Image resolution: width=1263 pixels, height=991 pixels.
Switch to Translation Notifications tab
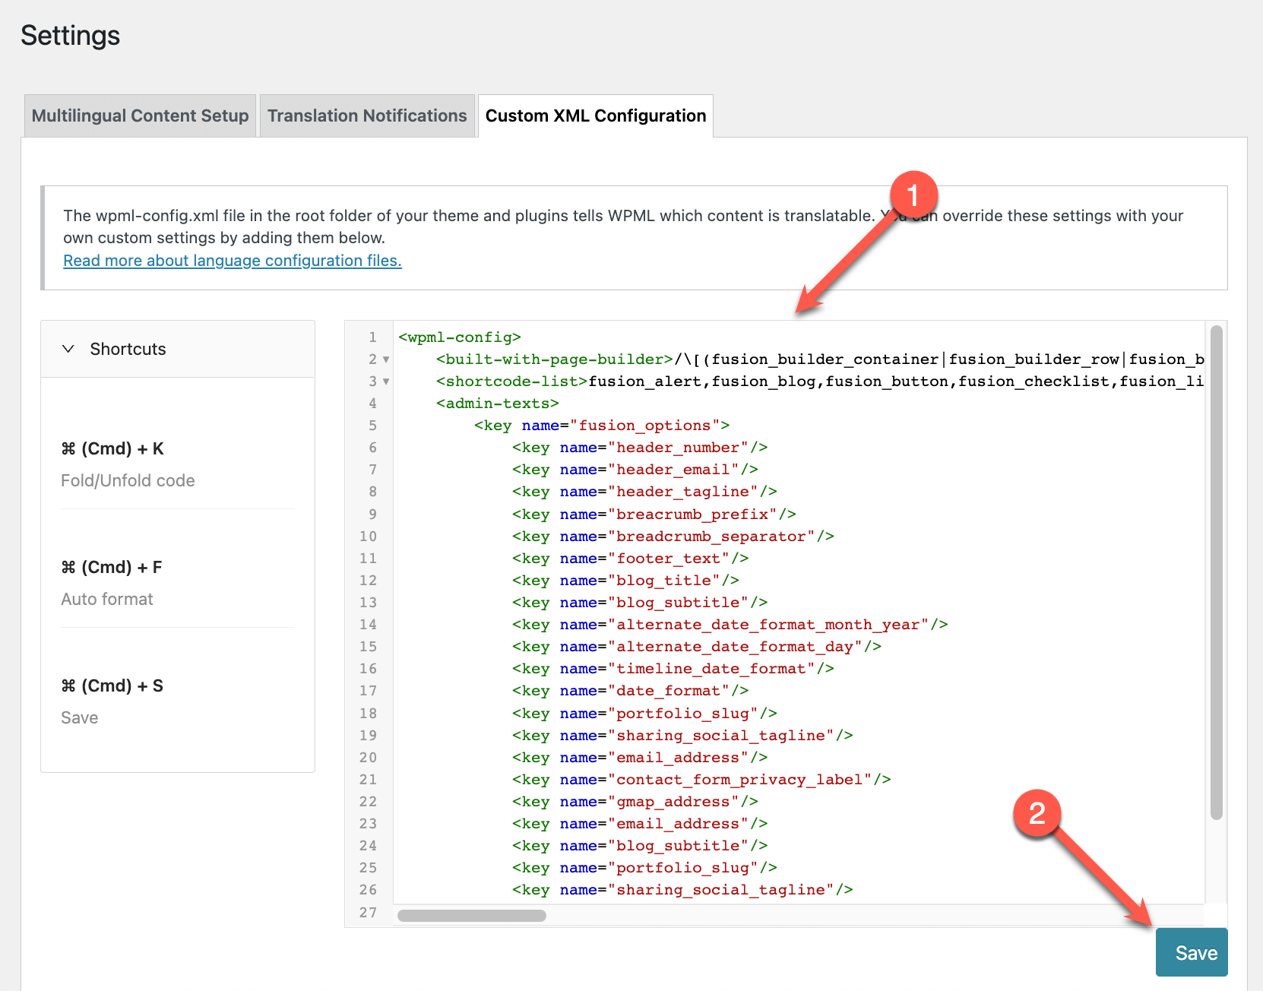[x=367, y=116]
